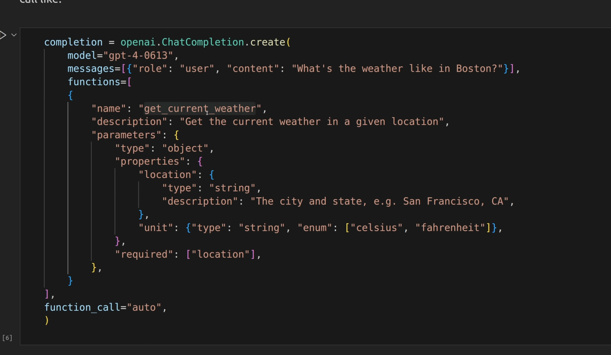Run the ChatCompletion code cell
This screenshot has height=355, width=611.
3,35
